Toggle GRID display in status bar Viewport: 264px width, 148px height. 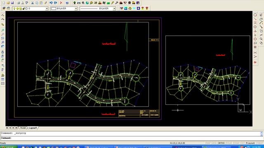pos(214,143)
